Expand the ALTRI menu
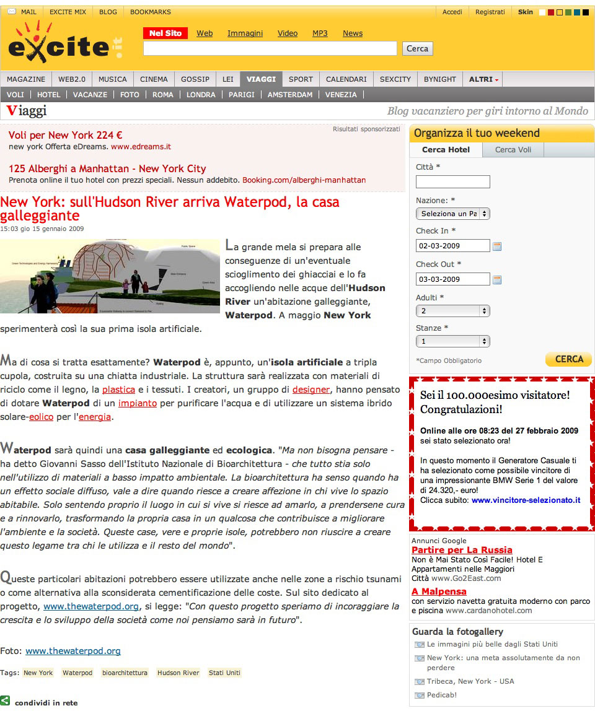The height and width of the screenshot is (711, 595). tap(483, 79)
